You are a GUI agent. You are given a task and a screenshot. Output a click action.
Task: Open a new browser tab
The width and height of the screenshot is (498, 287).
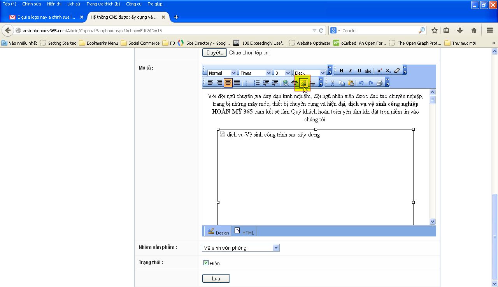pyautogui.click(x=176, y=17)
